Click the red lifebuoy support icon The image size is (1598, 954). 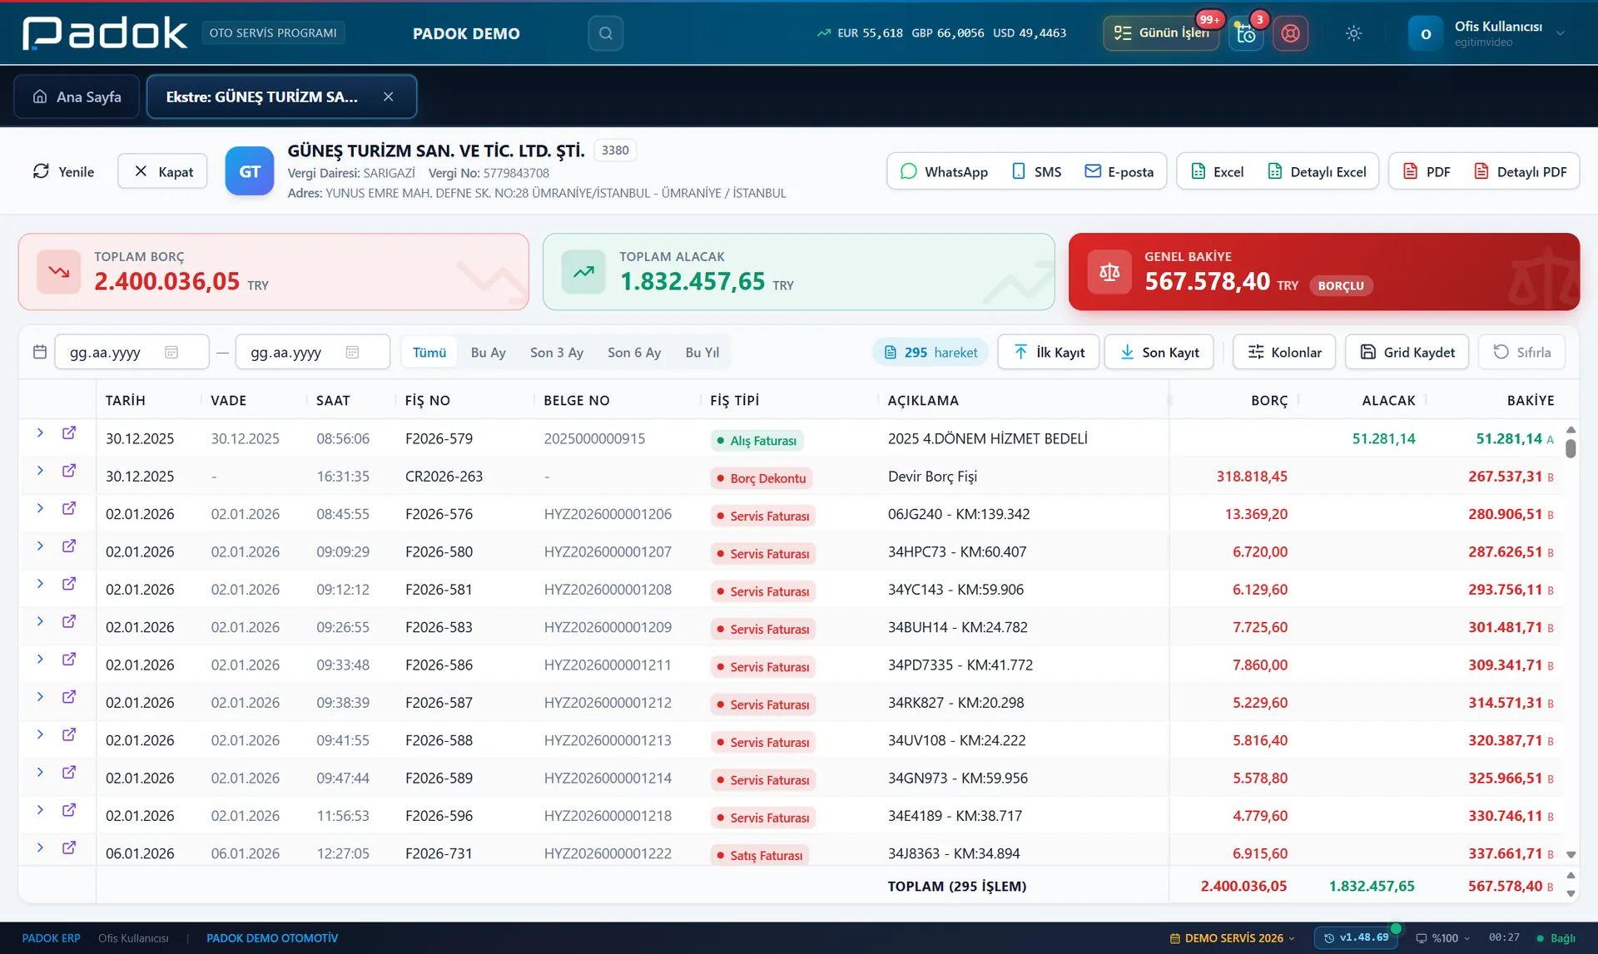(1290, 33)
